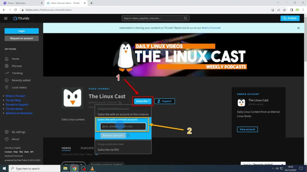Image resolution: width=307 pixels, height=172 pixels.
Task: Open the Videos RSS feed icon
Action: tap(96, 154)
